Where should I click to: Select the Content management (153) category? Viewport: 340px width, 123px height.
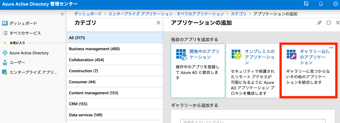click(115, 93)
